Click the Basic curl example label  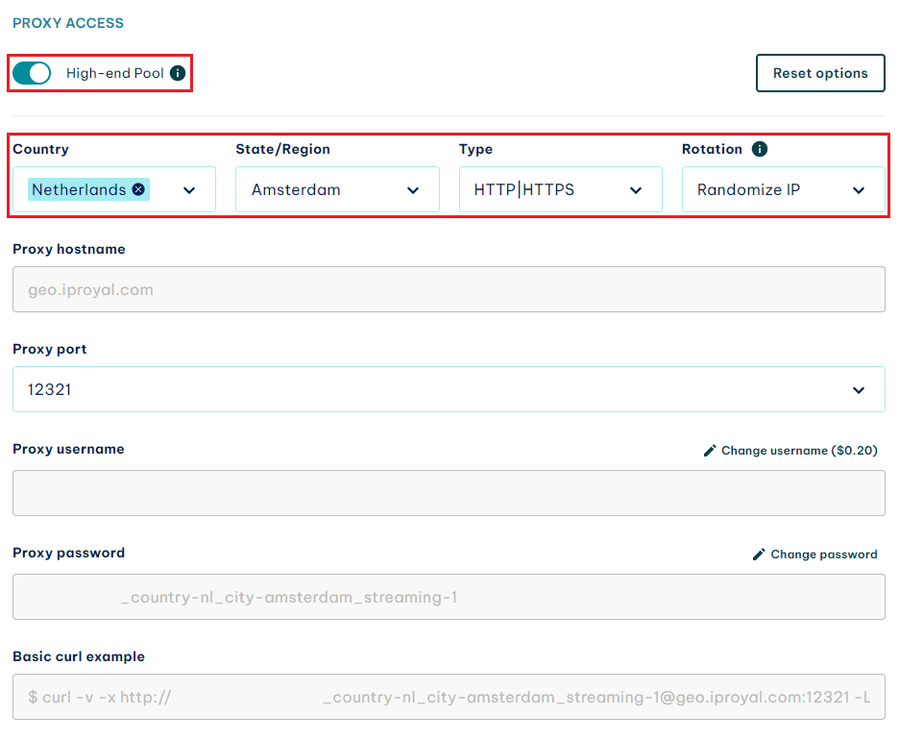coord(79,656)
